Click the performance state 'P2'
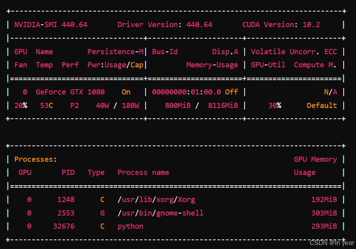This screenshot has height=249, width=356. point(74,105)
